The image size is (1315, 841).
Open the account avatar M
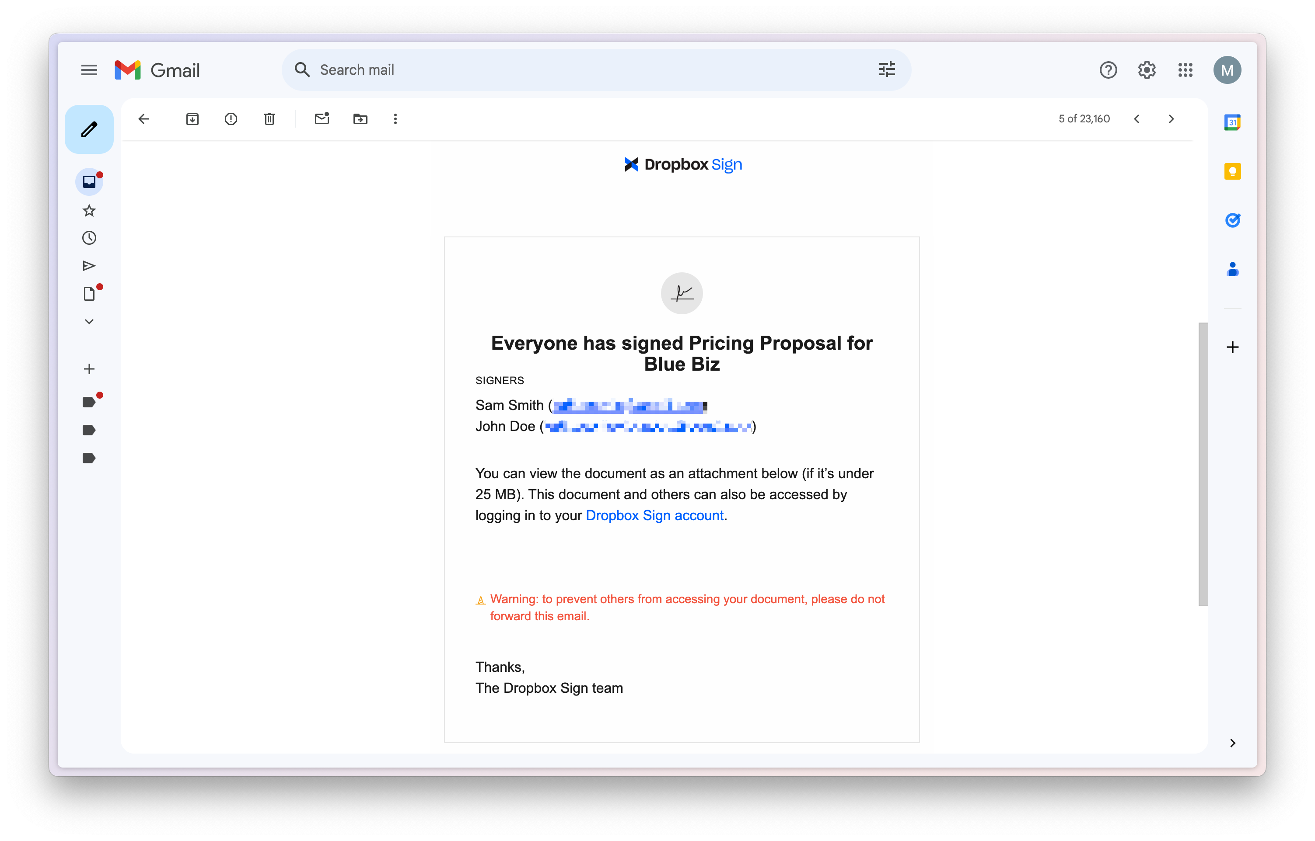tap(1227, 70)
